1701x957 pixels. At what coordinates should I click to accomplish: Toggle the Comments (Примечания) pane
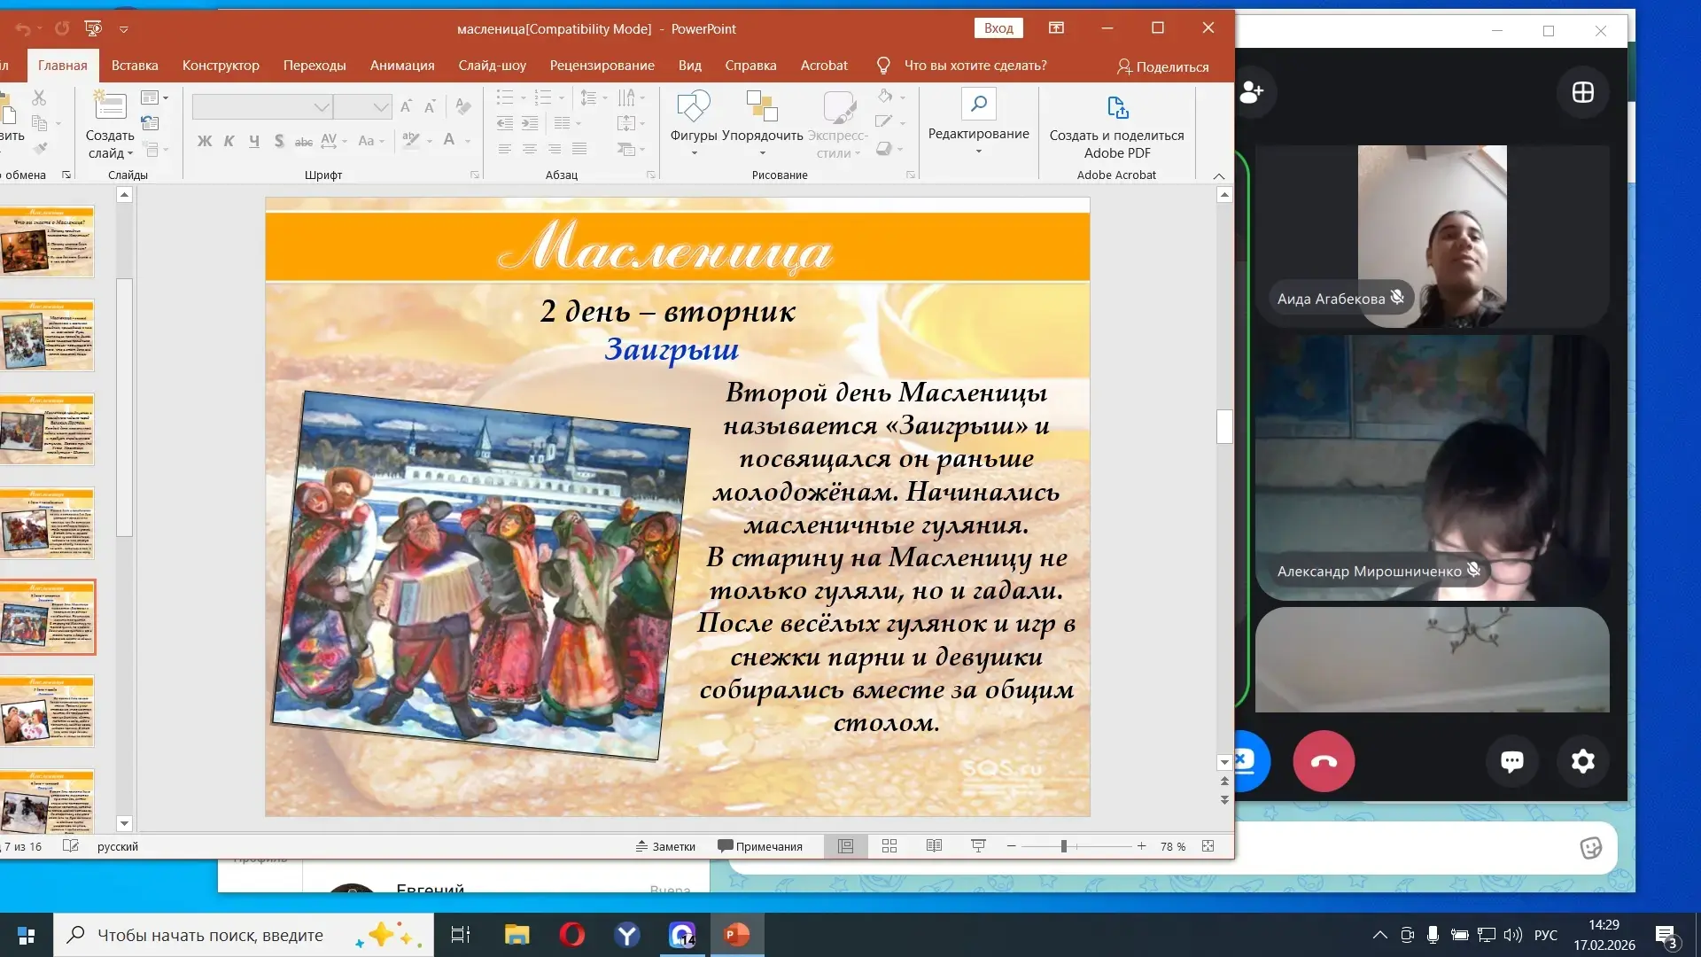click(760, 846)
